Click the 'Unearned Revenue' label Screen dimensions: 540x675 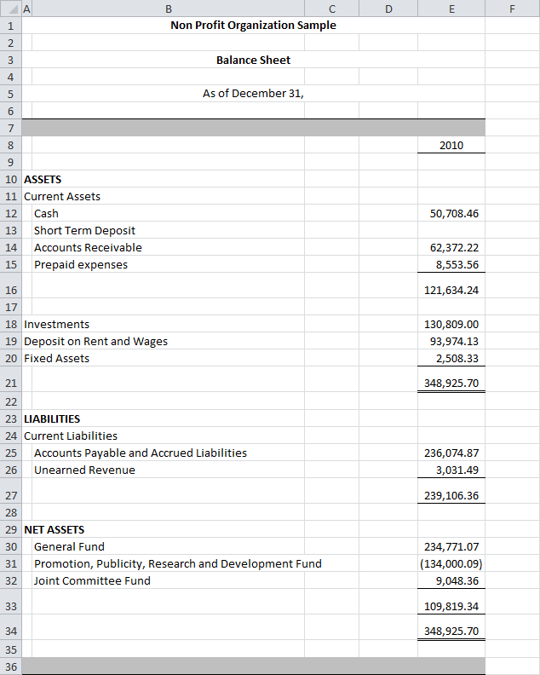84,470
